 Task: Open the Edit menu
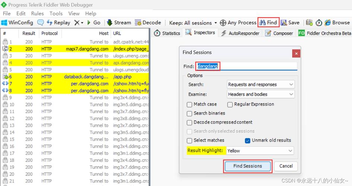(x=21, y=13)
